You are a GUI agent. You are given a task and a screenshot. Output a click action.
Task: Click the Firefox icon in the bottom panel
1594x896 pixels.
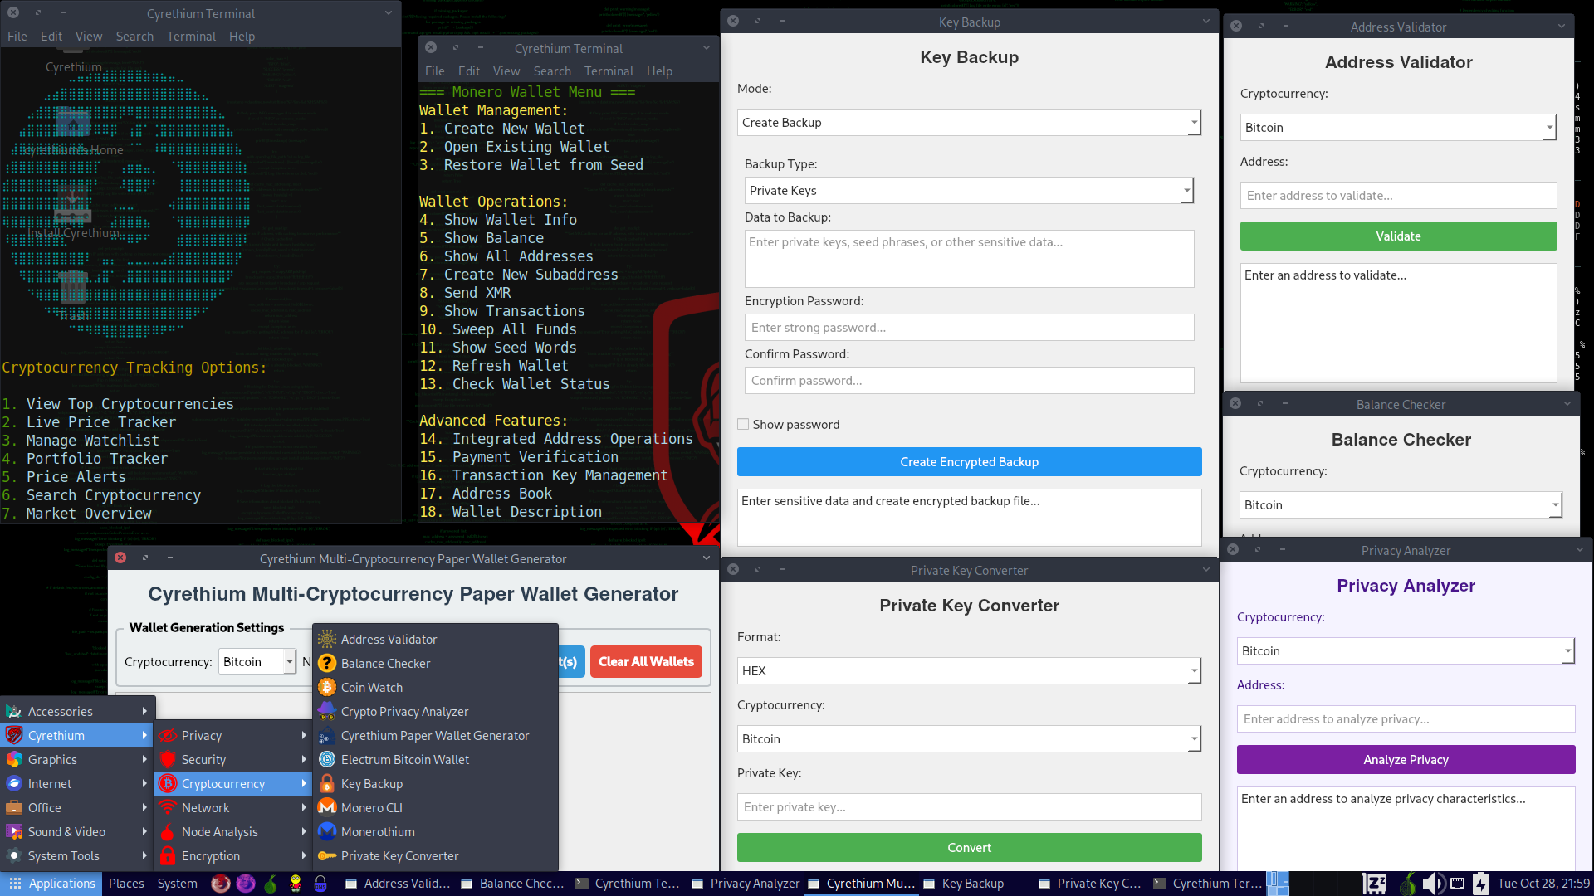click(220, 884)
